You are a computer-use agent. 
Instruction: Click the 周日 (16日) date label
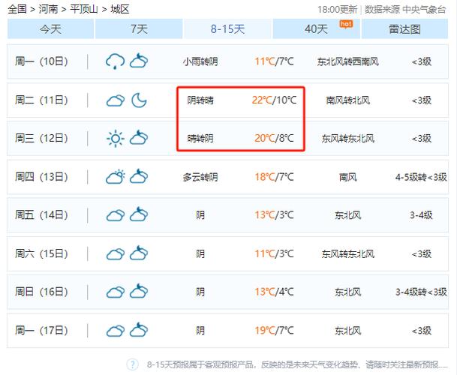[x=41, y=292]
